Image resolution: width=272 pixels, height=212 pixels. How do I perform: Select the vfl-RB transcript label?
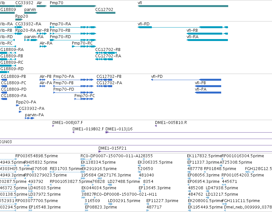pos(192,30)
